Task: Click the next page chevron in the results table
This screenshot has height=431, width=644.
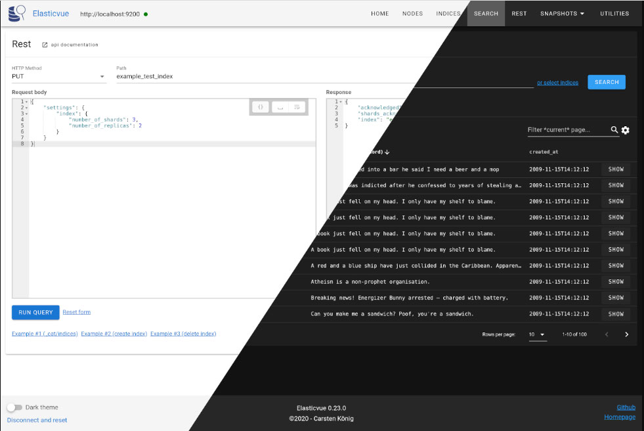Action: [627, 334]
